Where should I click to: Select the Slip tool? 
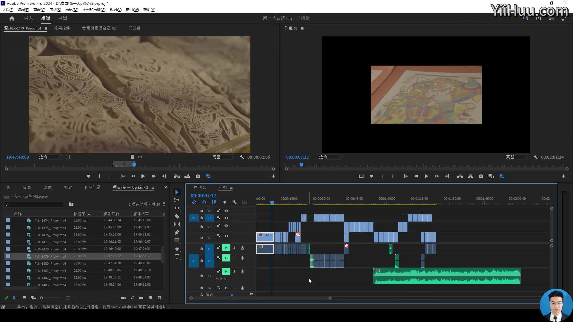click(177, 224)
